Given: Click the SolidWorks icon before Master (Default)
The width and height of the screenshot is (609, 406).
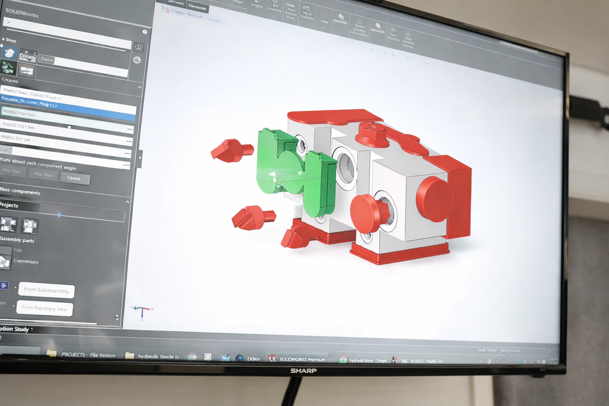Looking at the screenshot, I should point(167,10).
